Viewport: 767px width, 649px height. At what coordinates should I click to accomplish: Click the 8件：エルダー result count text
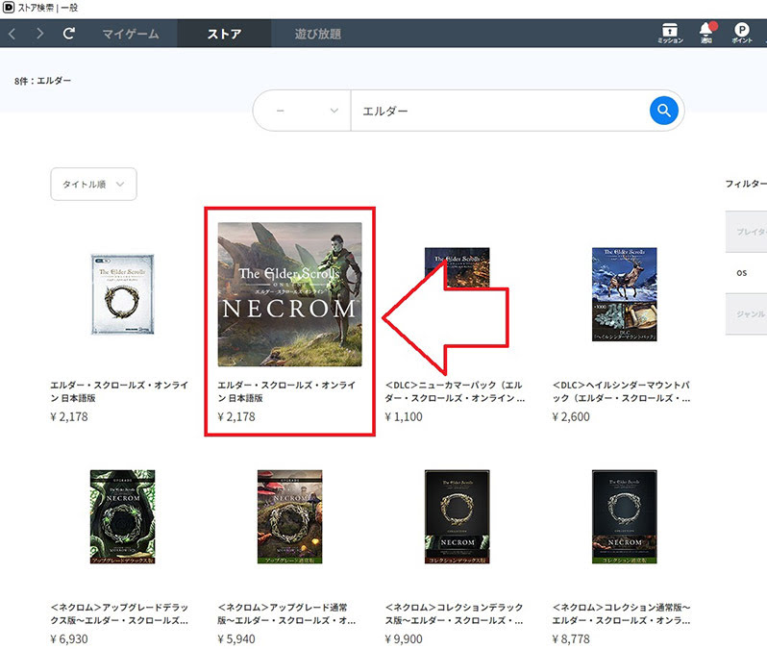click(42, 81)
